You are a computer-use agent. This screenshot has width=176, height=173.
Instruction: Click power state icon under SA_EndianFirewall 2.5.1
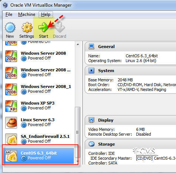tap(24, 142)
